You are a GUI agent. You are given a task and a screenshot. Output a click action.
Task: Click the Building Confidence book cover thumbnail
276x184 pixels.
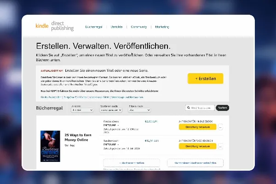tap(50, 146)
